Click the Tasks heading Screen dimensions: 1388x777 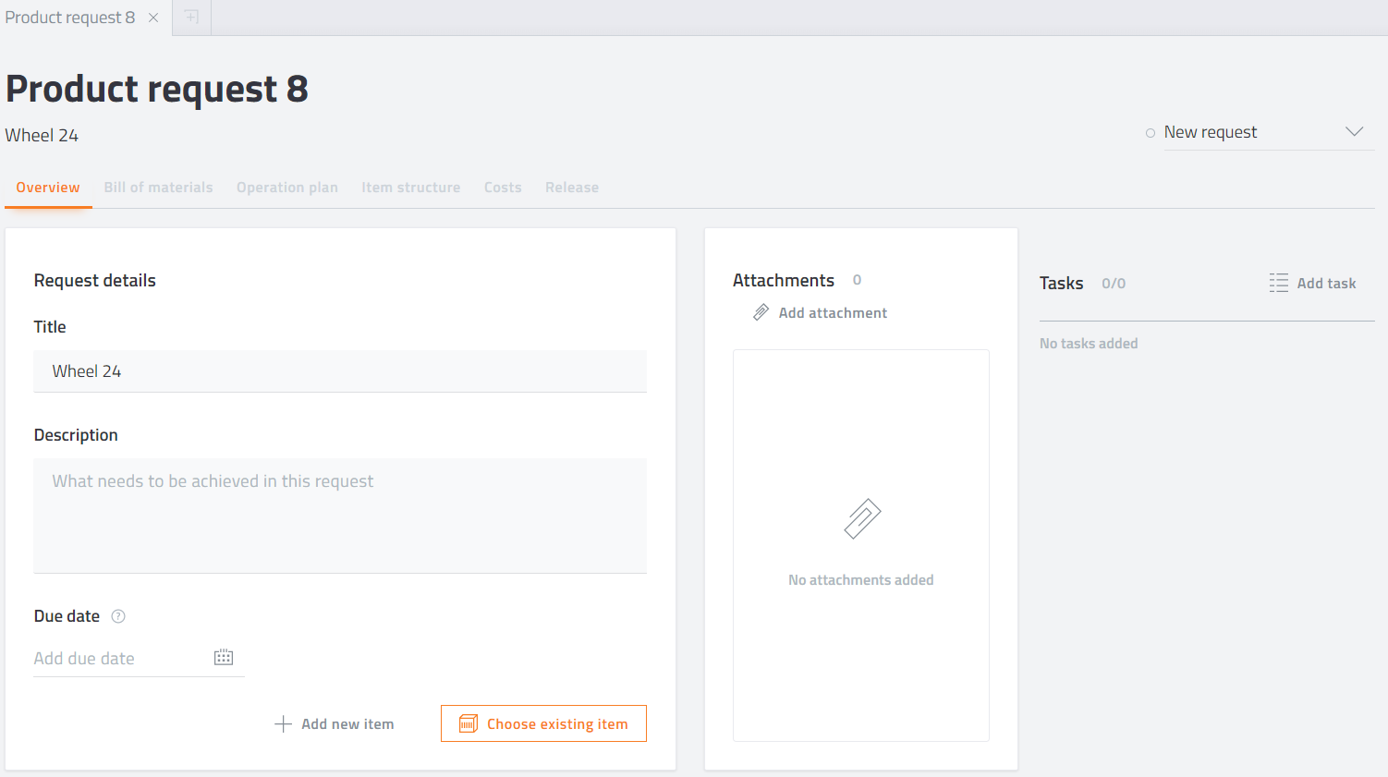[1061, 284]
